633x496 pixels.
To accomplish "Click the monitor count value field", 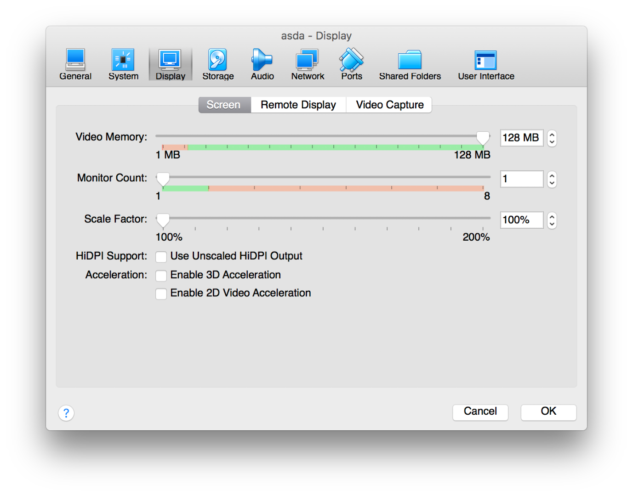I will tap(522, 179).
